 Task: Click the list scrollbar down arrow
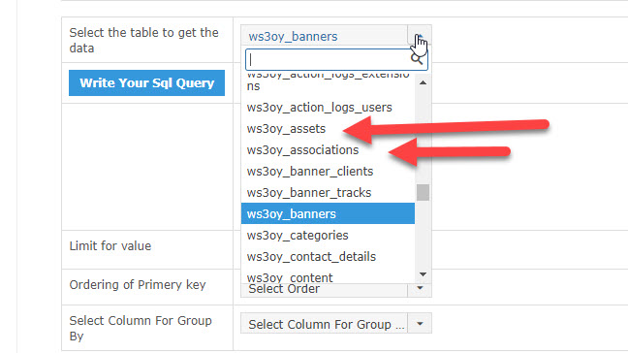[x=423, y=274]
